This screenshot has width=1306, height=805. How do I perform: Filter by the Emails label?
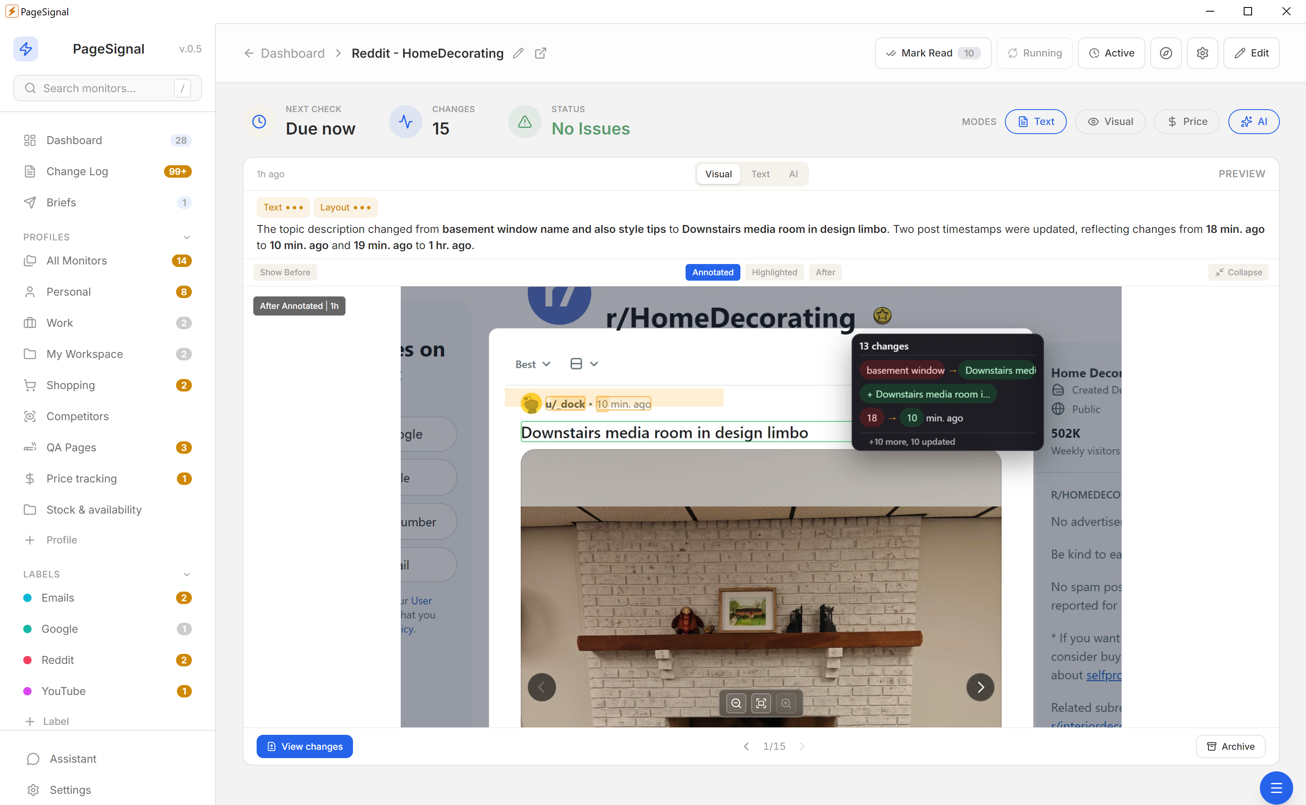108,598
